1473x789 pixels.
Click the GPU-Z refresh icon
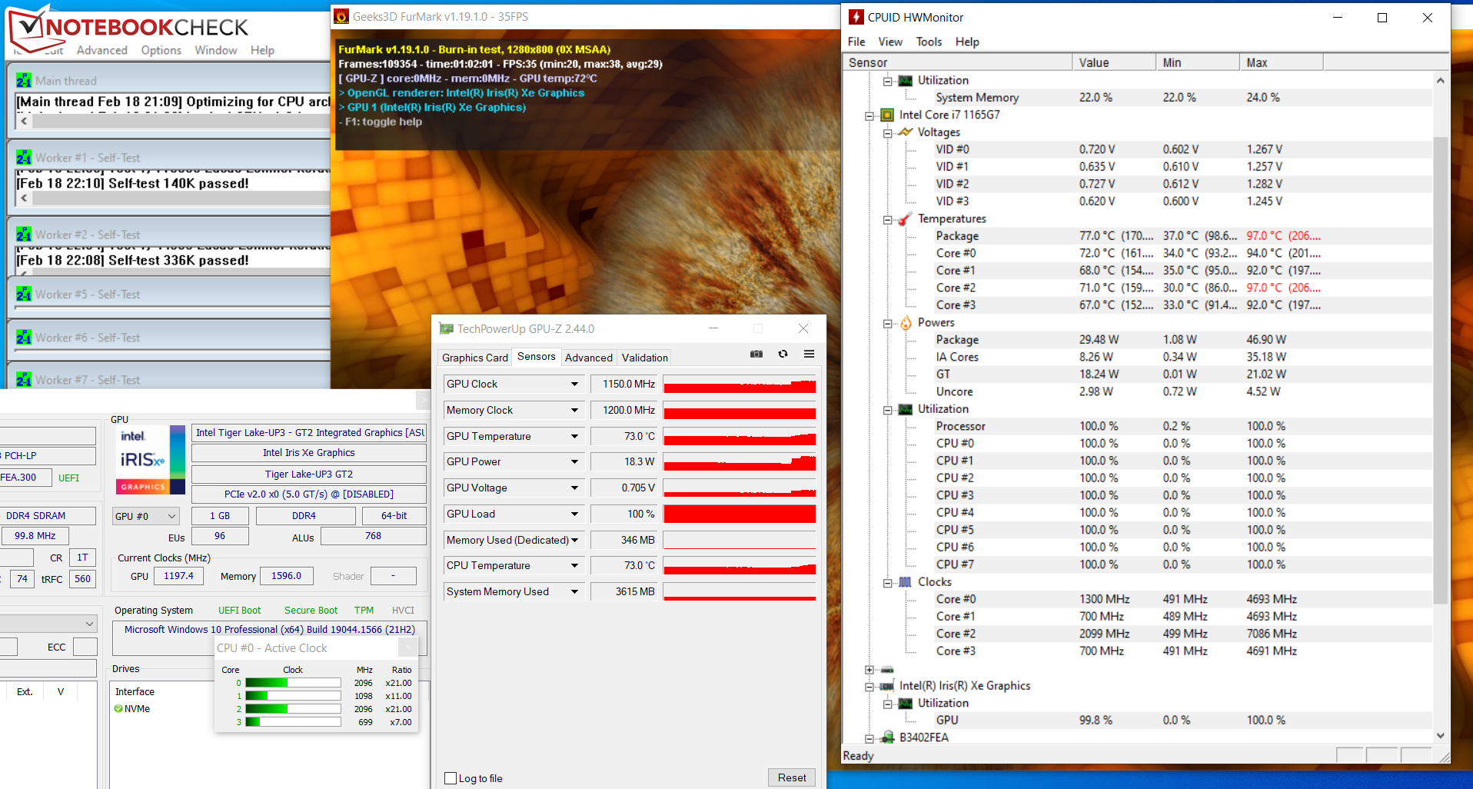[783, 354]
